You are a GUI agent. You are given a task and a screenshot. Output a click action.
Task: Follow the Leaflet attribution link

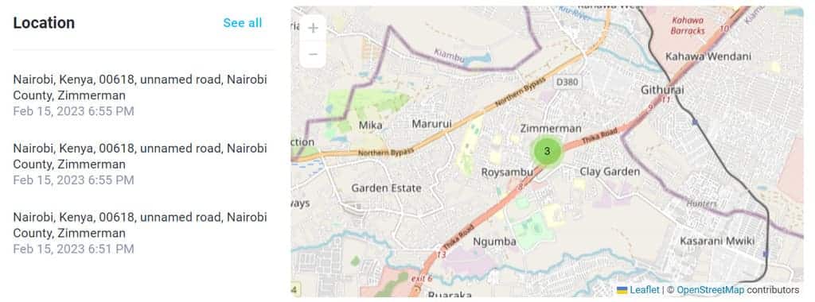(x=644, y=290)
